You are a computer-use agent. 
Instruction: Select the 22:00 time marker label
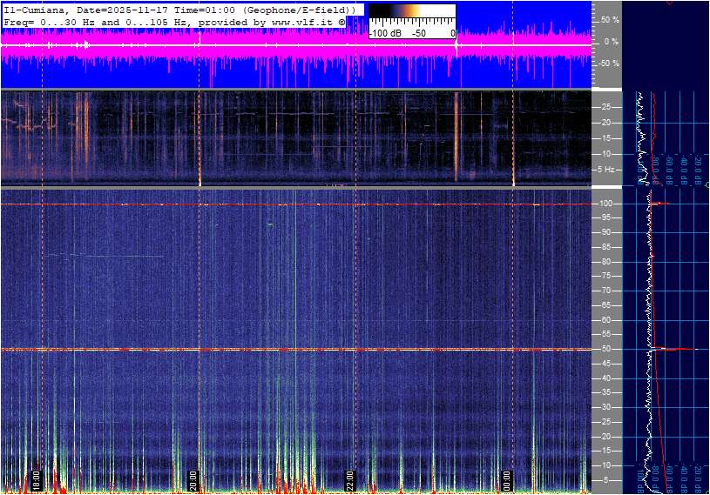click(350, 481)
